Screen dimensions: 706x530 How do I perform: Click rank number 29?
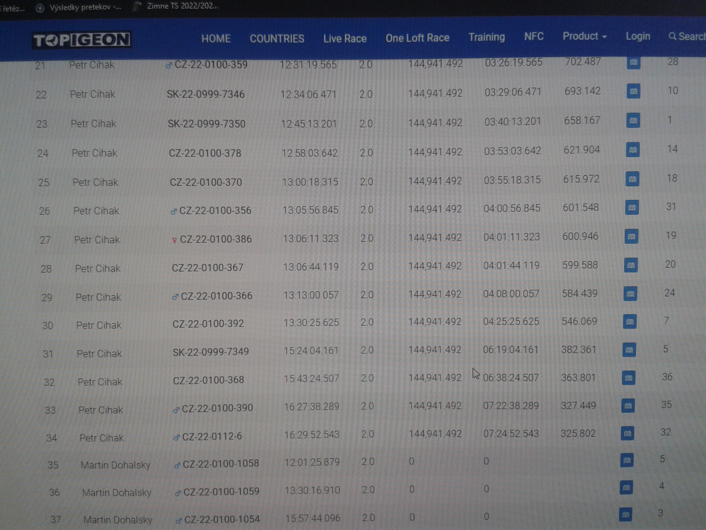tap(47, 297)
